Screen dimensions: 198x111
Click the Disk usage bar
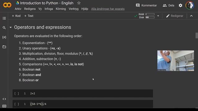150,17
